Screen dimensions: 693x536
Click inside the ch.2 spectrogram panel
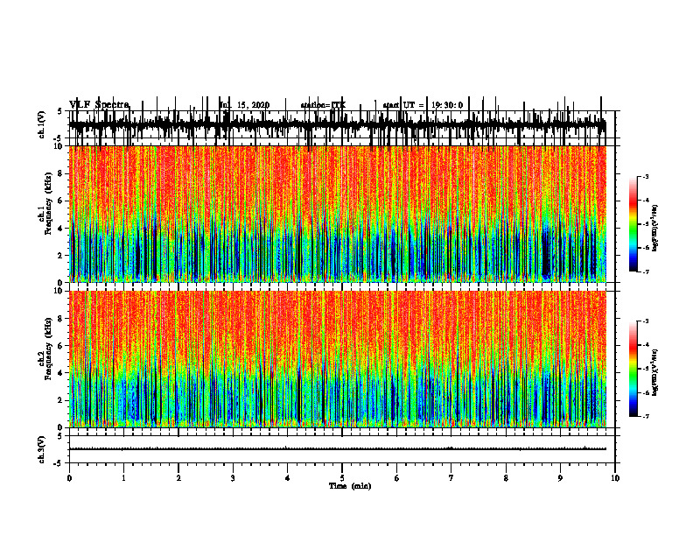point(338,359)
